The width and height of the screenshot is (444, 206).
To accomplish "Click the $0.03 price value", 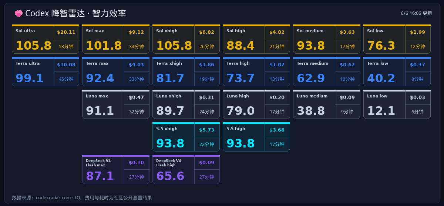I will click(x=418, y=97).
